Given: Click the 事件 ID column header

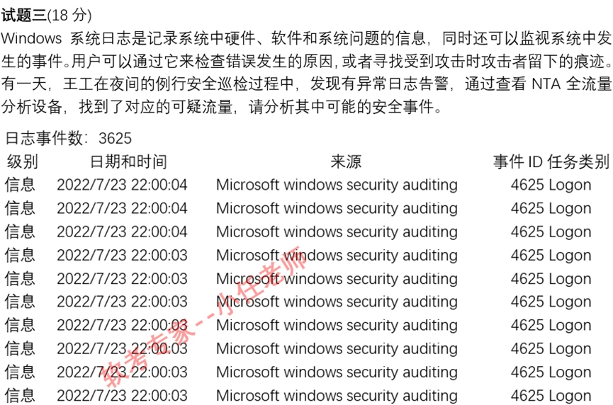Looking at the screenshot, I should tap(517, 161).
